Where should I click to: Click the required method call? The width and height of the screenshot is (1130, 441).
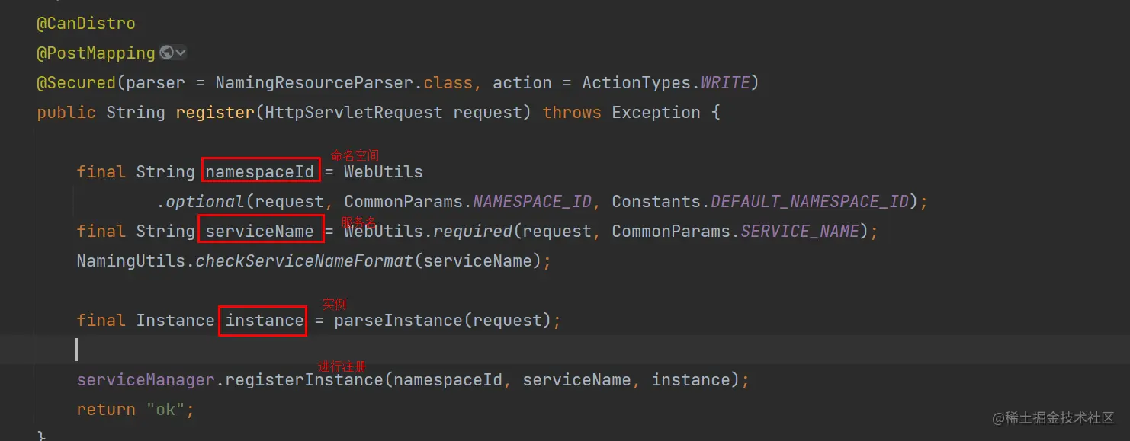pyautogui.click(x=473, y=232)
